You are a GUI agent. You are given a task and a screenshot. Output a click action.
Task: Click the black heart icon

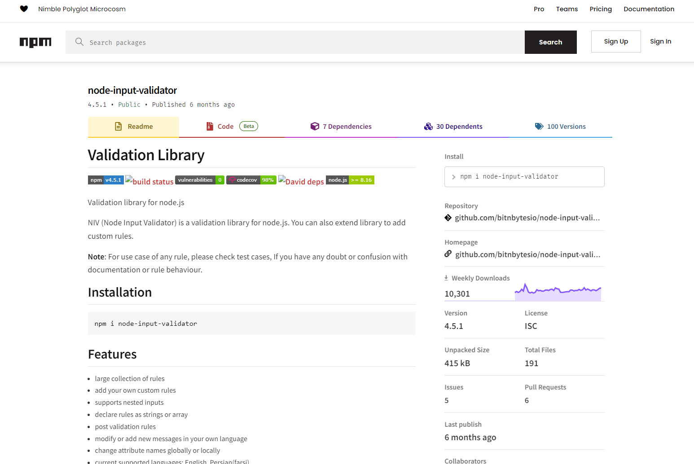(24, 9)
